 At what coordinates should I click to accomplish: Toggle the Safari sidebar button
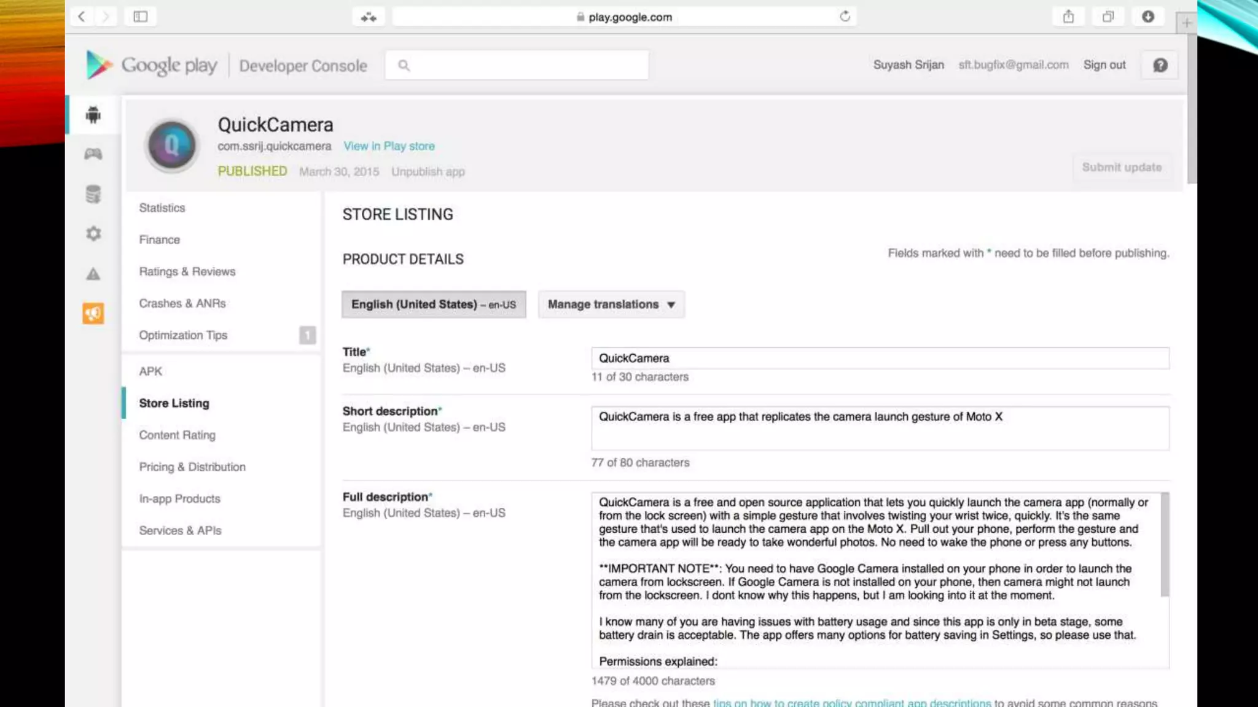click(x=141, y=17)
